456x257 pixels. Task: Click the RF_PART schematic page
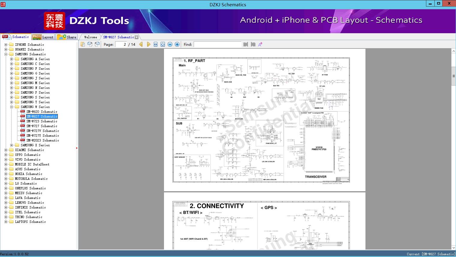click(264, 120)
